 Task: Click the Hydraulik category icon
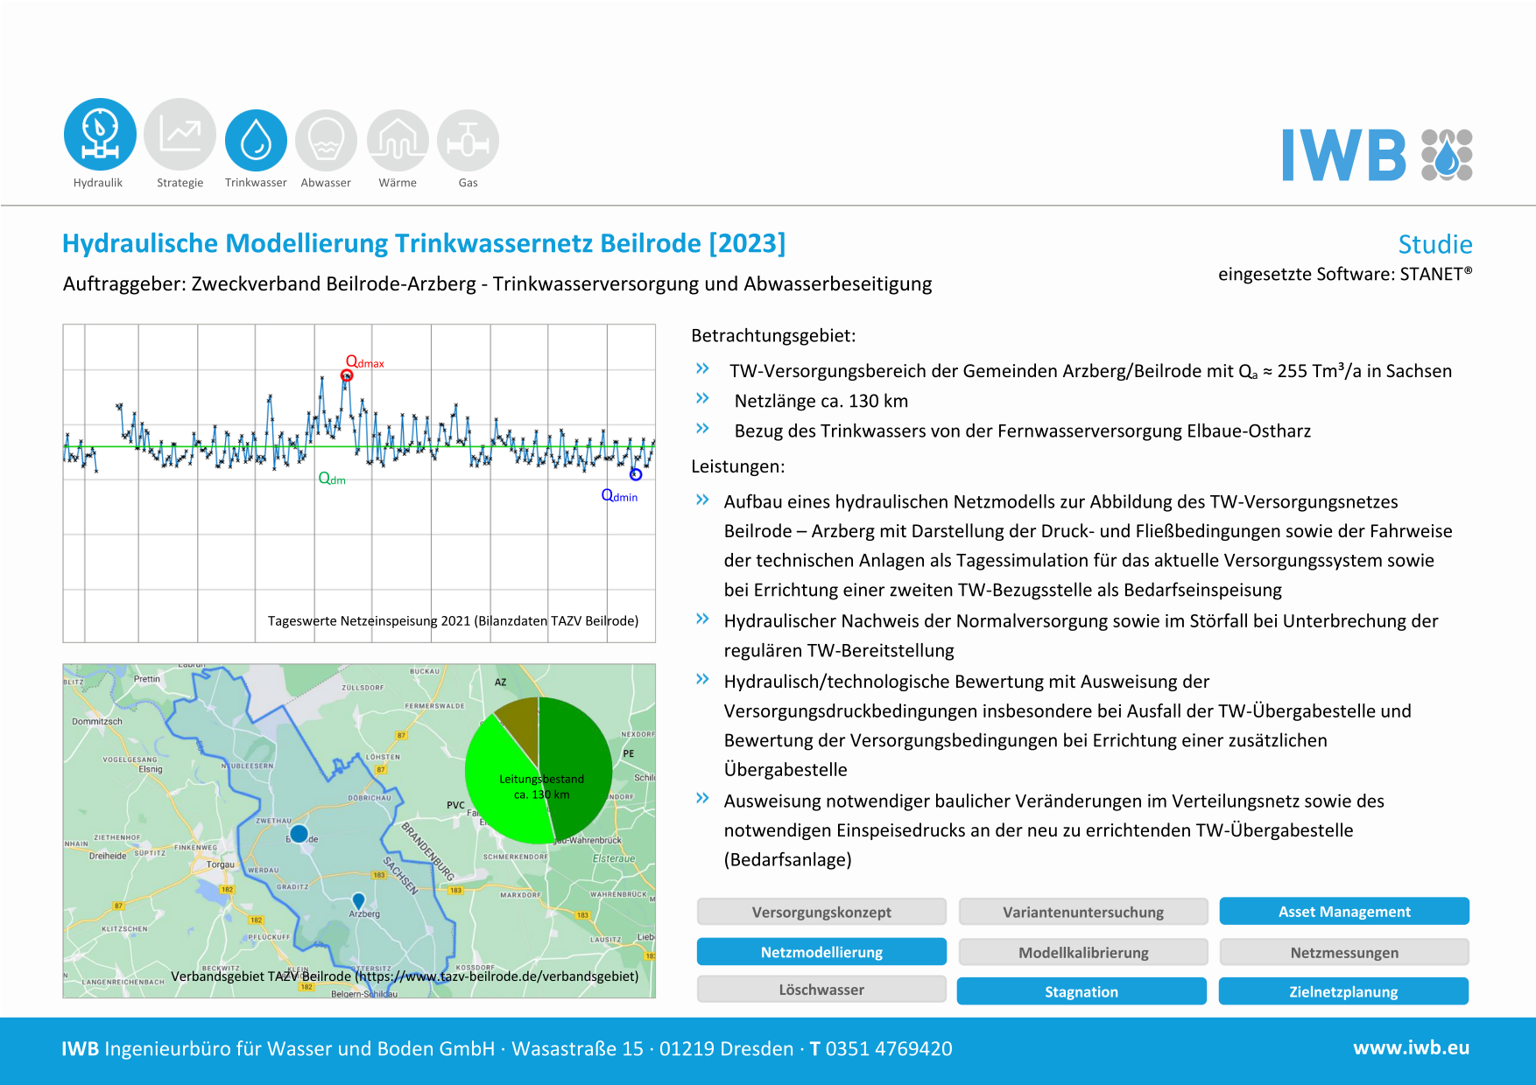tap(100, 134)
